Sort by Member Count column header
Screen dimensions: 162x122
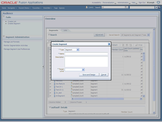(x=117, y=50)
